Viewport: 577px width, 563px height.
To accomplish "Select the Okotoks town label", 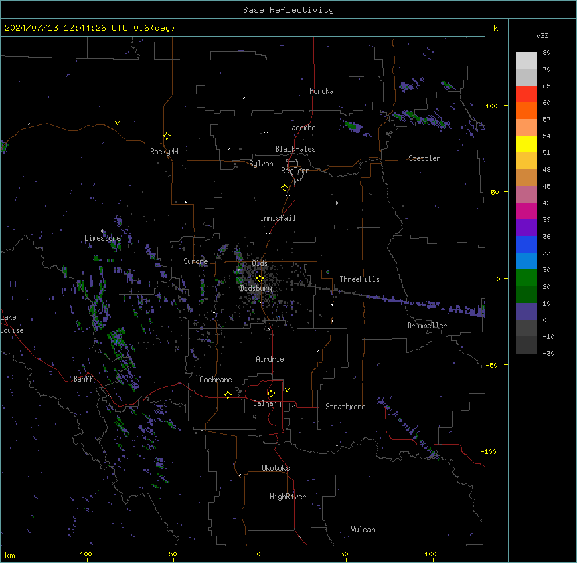I will 276,468.
